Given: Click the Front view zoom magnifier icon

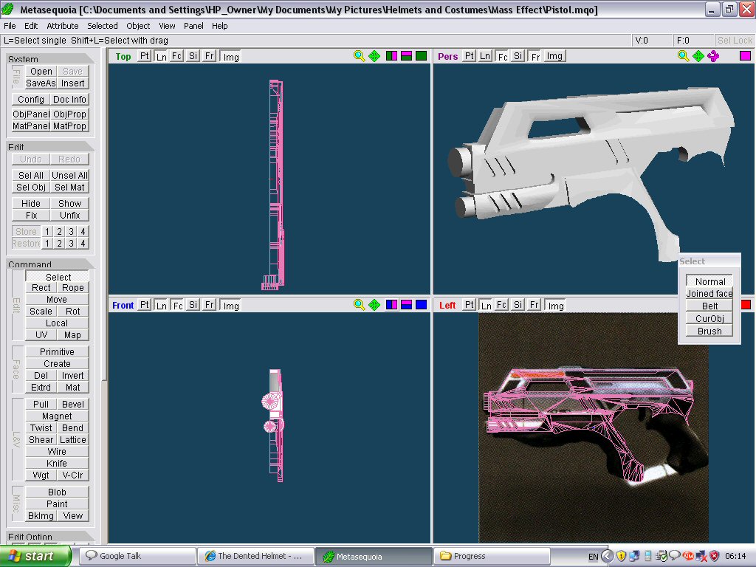Looking at the screenshot, I should [359, 305].
